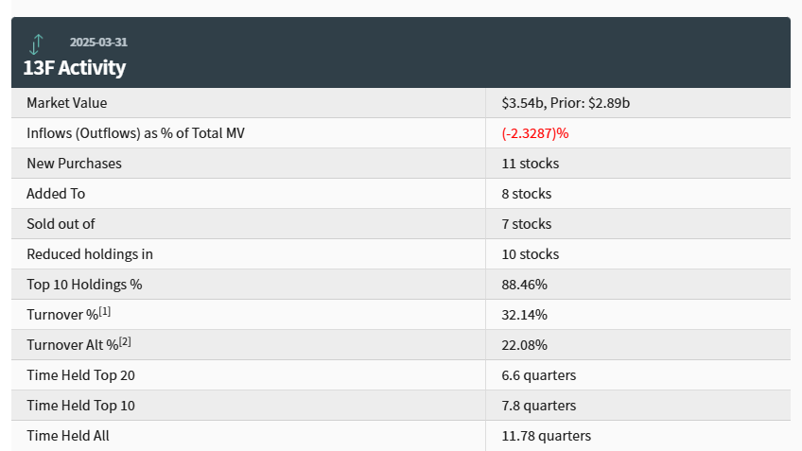The image size is (802, 451).
Task: Click the up-down arrows icon in header
Action: 36,43
